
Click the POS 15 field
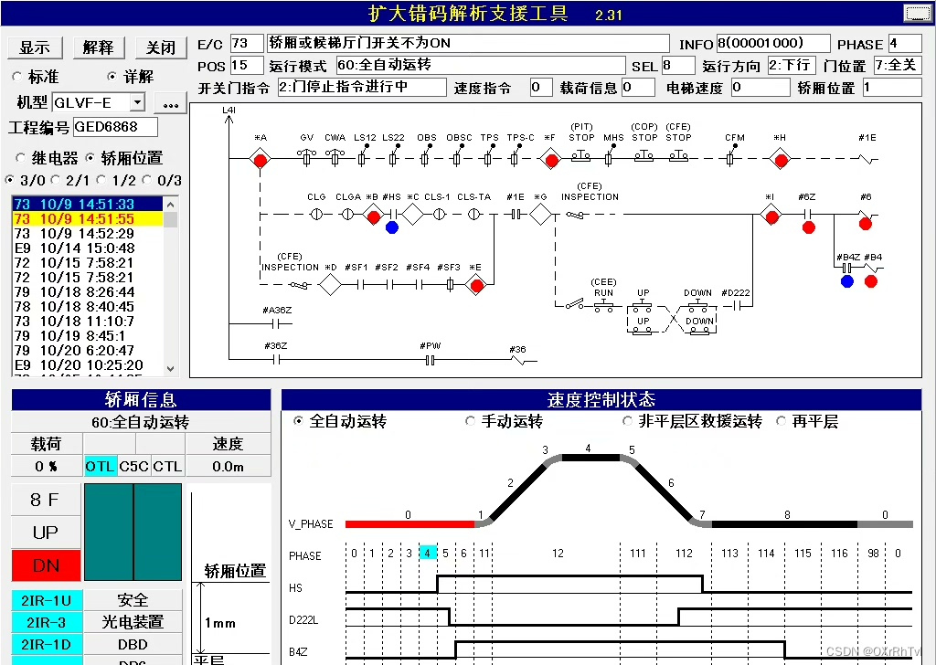[247, 66]
